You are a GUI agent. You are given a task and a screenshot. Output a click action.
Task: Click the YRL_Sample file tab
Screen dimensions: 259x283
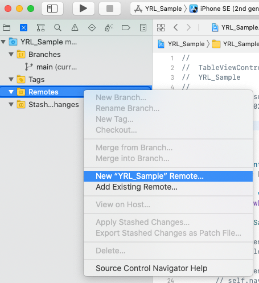click(x=235, y=28)
